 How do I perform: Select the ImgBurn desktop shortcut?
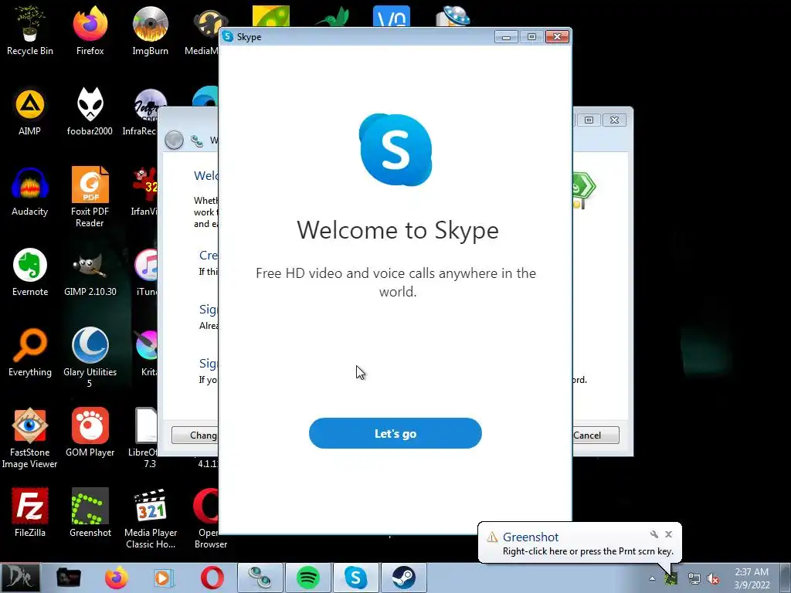150,30
